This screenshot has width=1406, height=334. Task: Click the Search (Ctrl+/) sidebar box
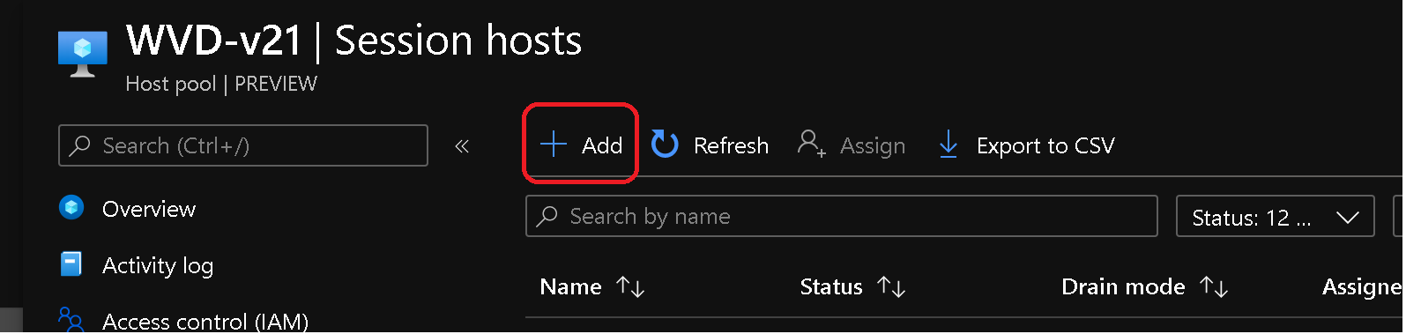pyautogui.click(x=243, y=145)
